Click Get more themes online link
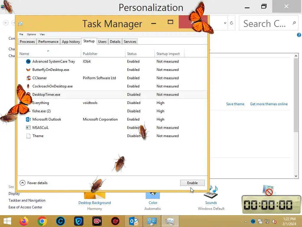 pyautogui.click(x=269, y=104)
